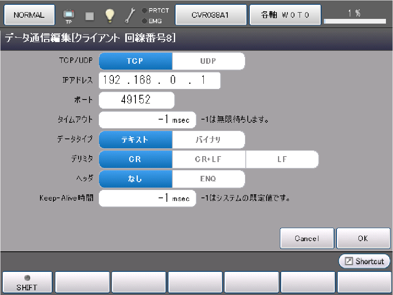Change ヘッダ setting to ENQ

208,179
